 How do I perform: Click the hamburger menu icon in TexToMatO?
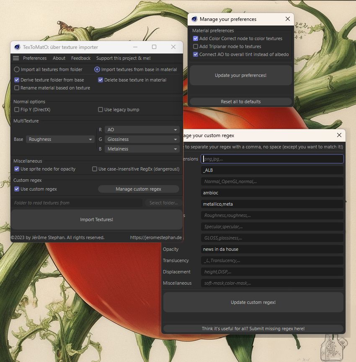pyautogui.click(x=16, y=58)
